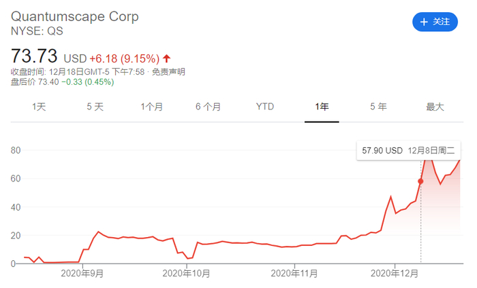Click the NYSE: QS ticker text

coord(37,31)
